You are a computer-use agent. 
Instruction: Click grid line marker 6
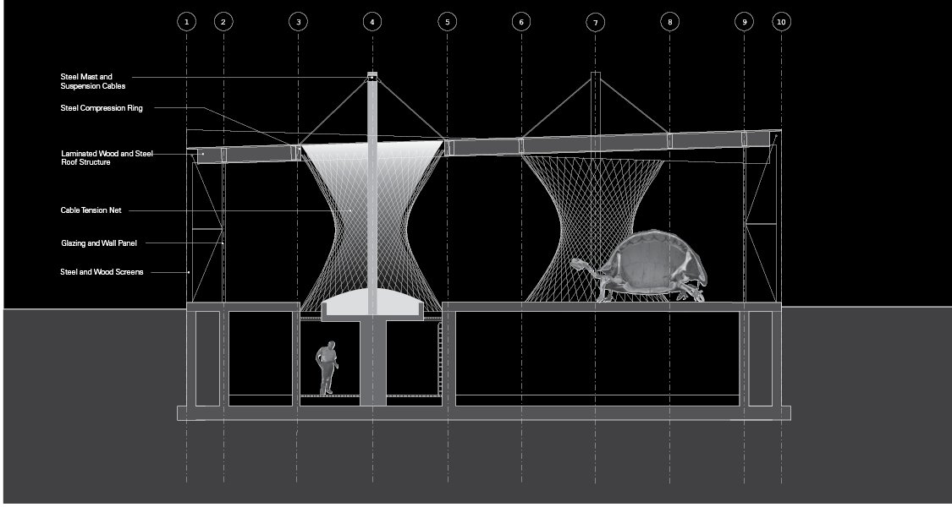pyautogui.click(x=521, y=22)
